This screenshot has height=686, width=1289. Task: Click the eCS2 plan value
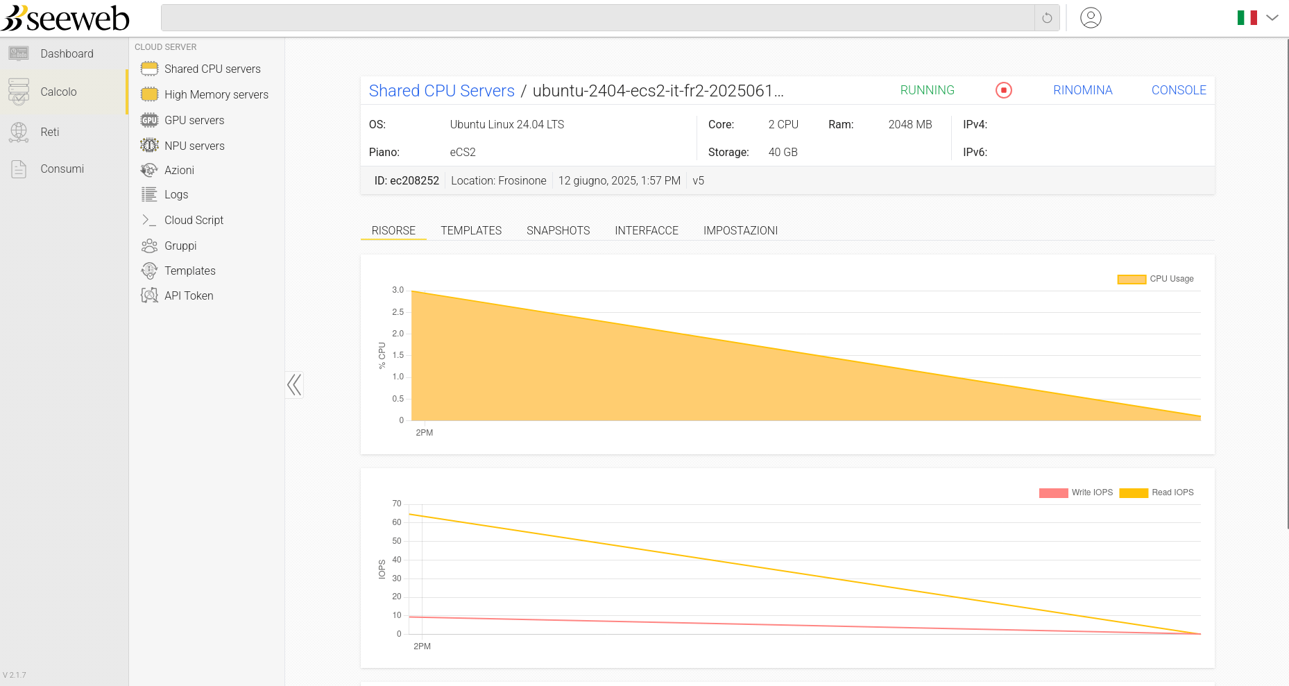click(x=463, y=152)
